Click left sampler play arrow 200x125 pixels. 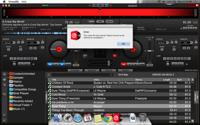(x=35, y=48)
